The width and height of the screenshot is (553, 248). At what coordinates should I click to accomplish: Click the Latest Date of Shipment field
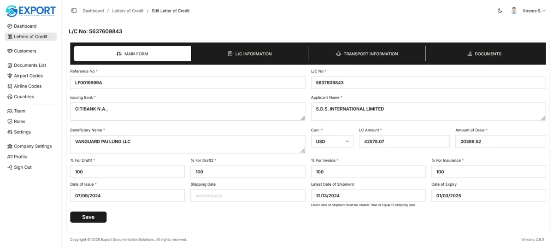(368, 195)
